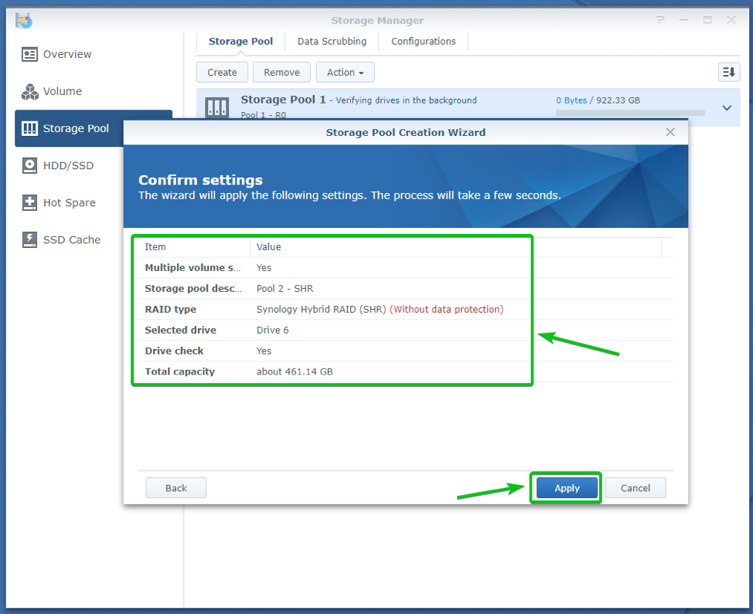
Task: Click the Item column header
Action: (x=194, y=247)
